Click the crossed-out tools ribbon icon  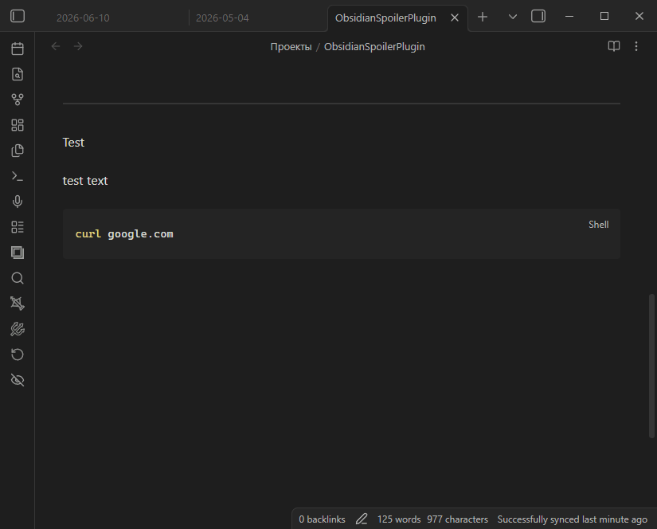point(18,329)
